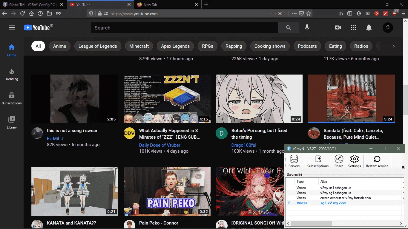Reload the current page
Viewport: 408px width, 229px height.
[x=22, y=13]
